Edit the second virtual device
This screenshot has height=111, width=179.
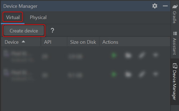pyautogui.click(x=142, y=75)
